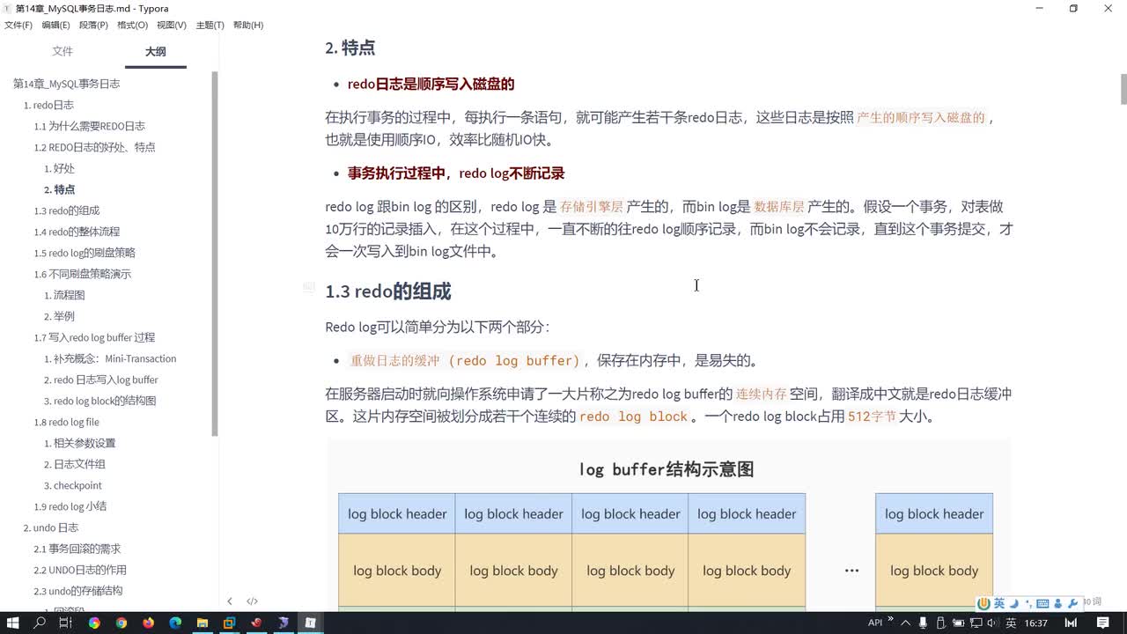Jump to 1.6 不同刷盘策略演示
Image resolution: width=1127 pixels, height=634 pixels.
tap(82, 274)
